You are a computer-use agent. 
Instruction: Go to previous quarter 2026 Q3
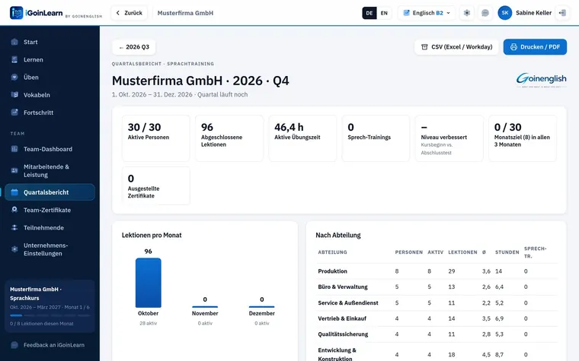(x=133, y=47)
